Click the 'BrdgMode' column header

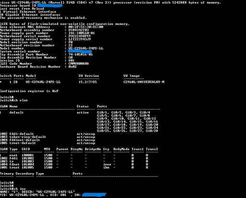[x=121, y=149]
